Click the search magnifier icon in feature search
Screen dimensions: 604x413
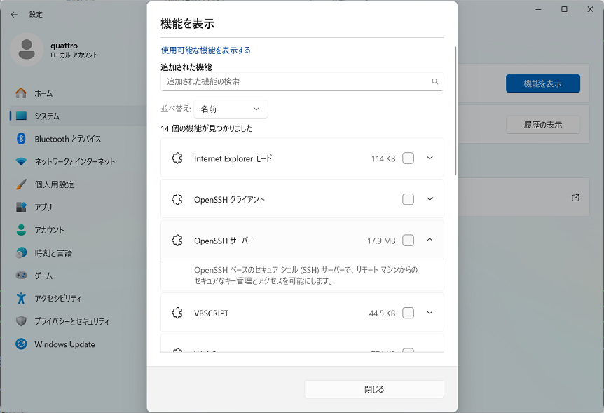click(435, 81)
